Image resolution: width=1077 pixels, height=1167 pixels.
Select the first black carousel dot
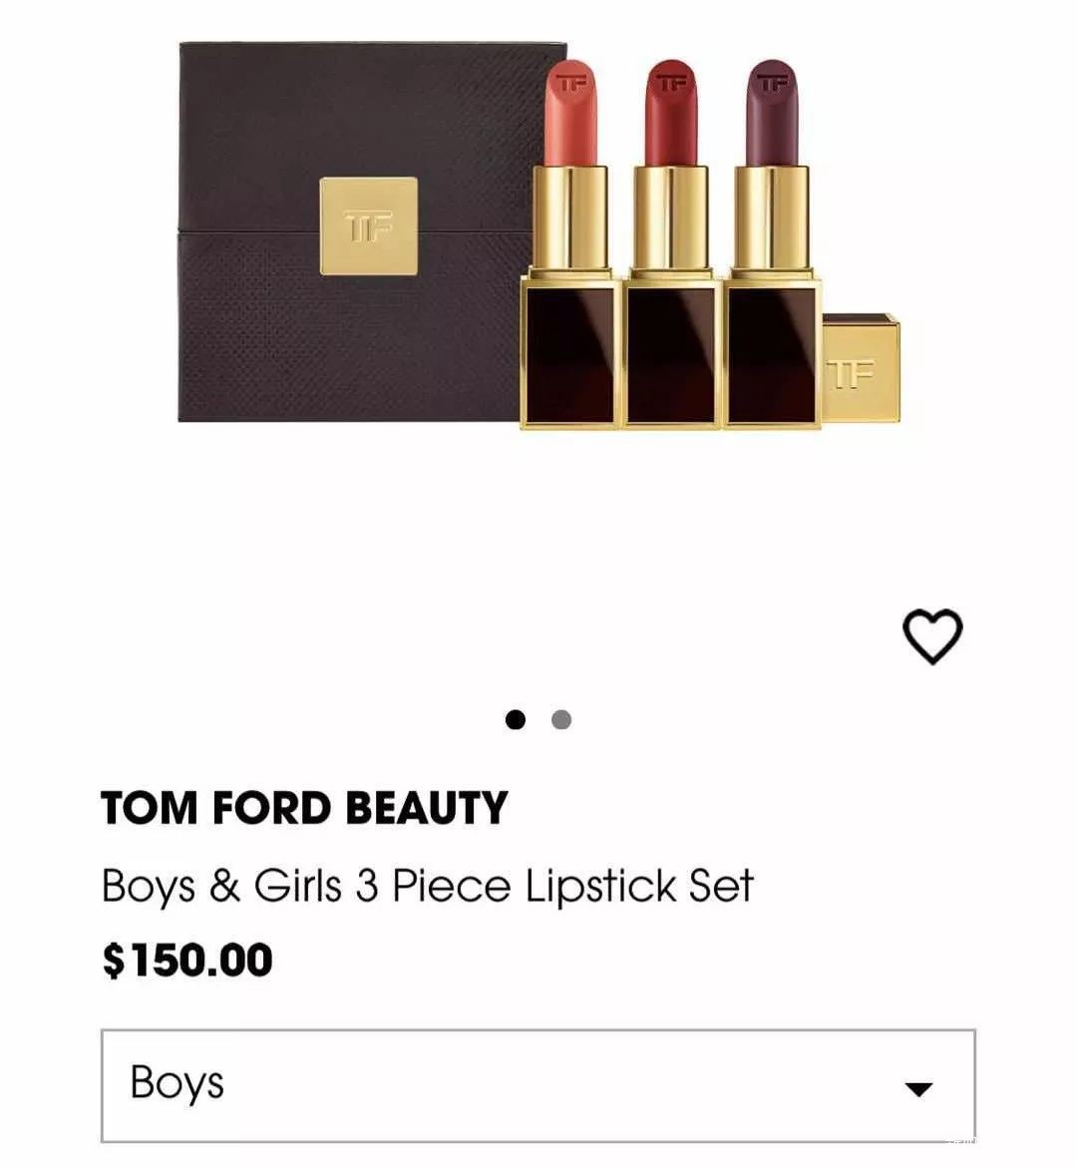click(x=515, y=719)
